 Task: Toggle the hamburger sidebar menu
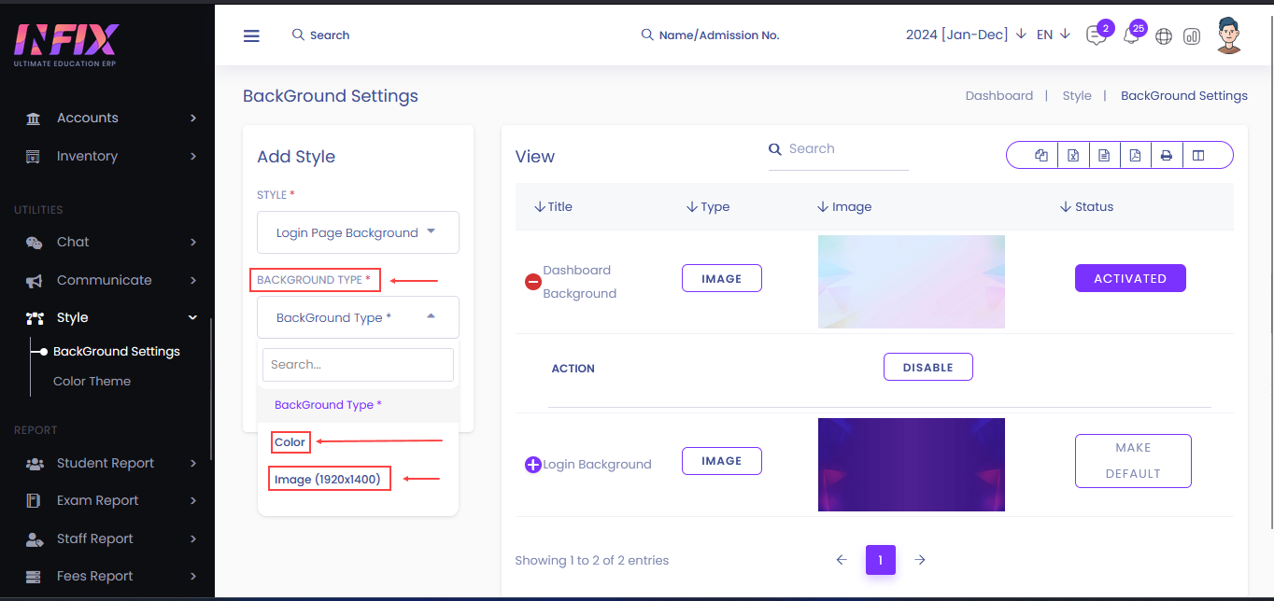(251, 35)
